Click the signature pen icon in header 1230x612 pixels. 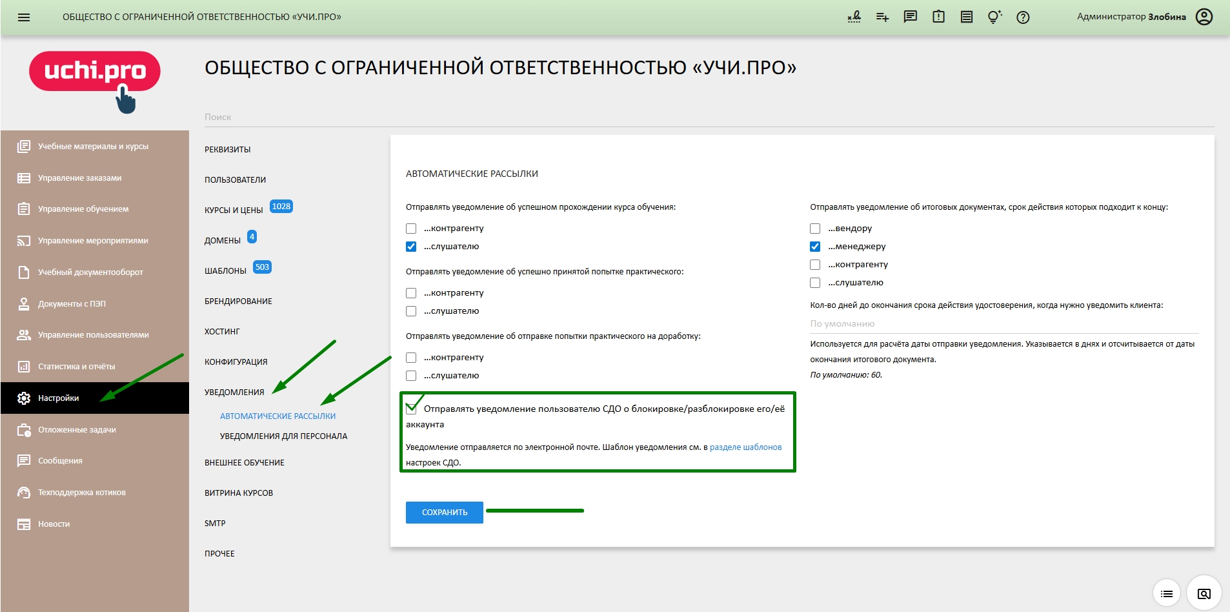tap(854, 17)
